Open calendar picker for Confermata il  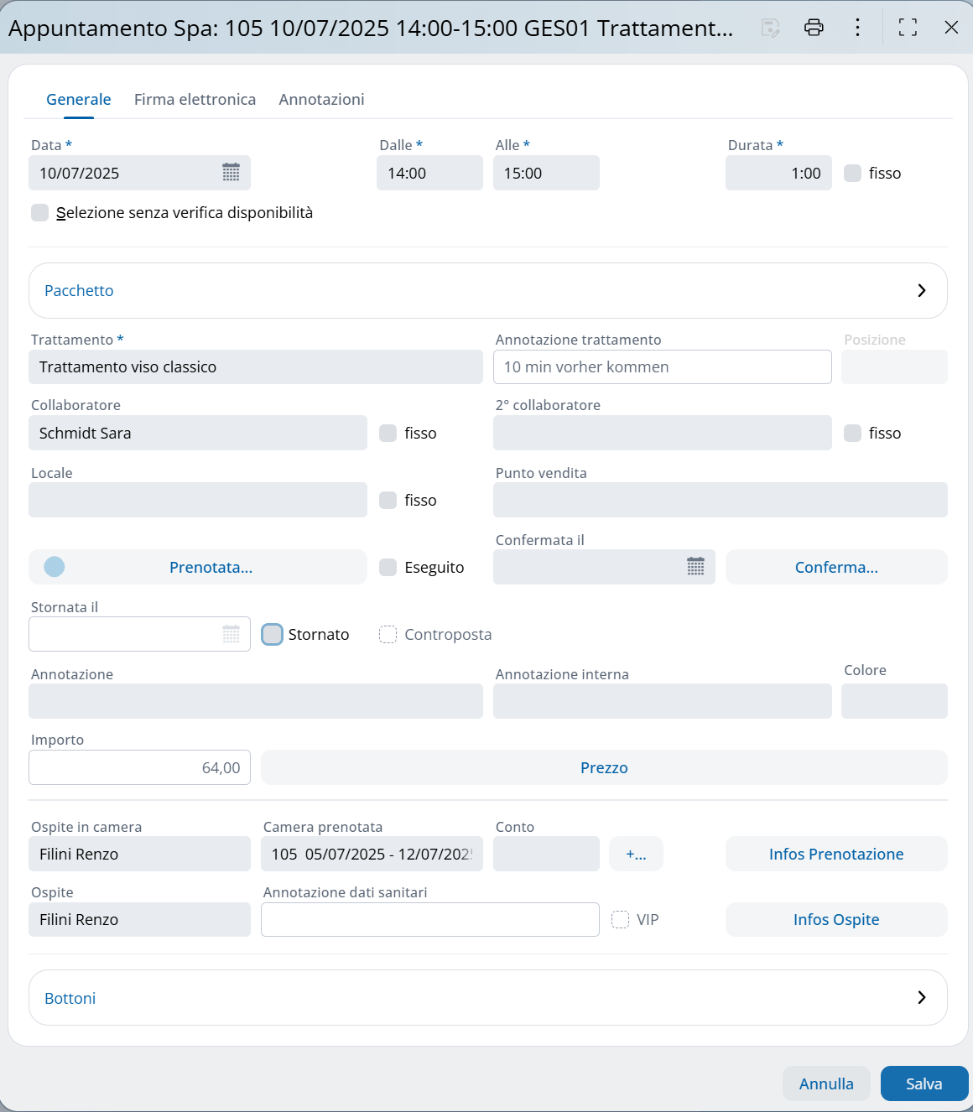pos(695,567)
